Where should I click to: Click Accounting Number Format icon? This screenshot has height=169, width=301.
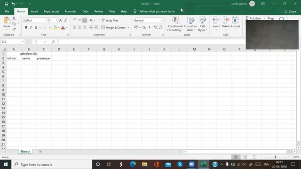pos(136,27)
